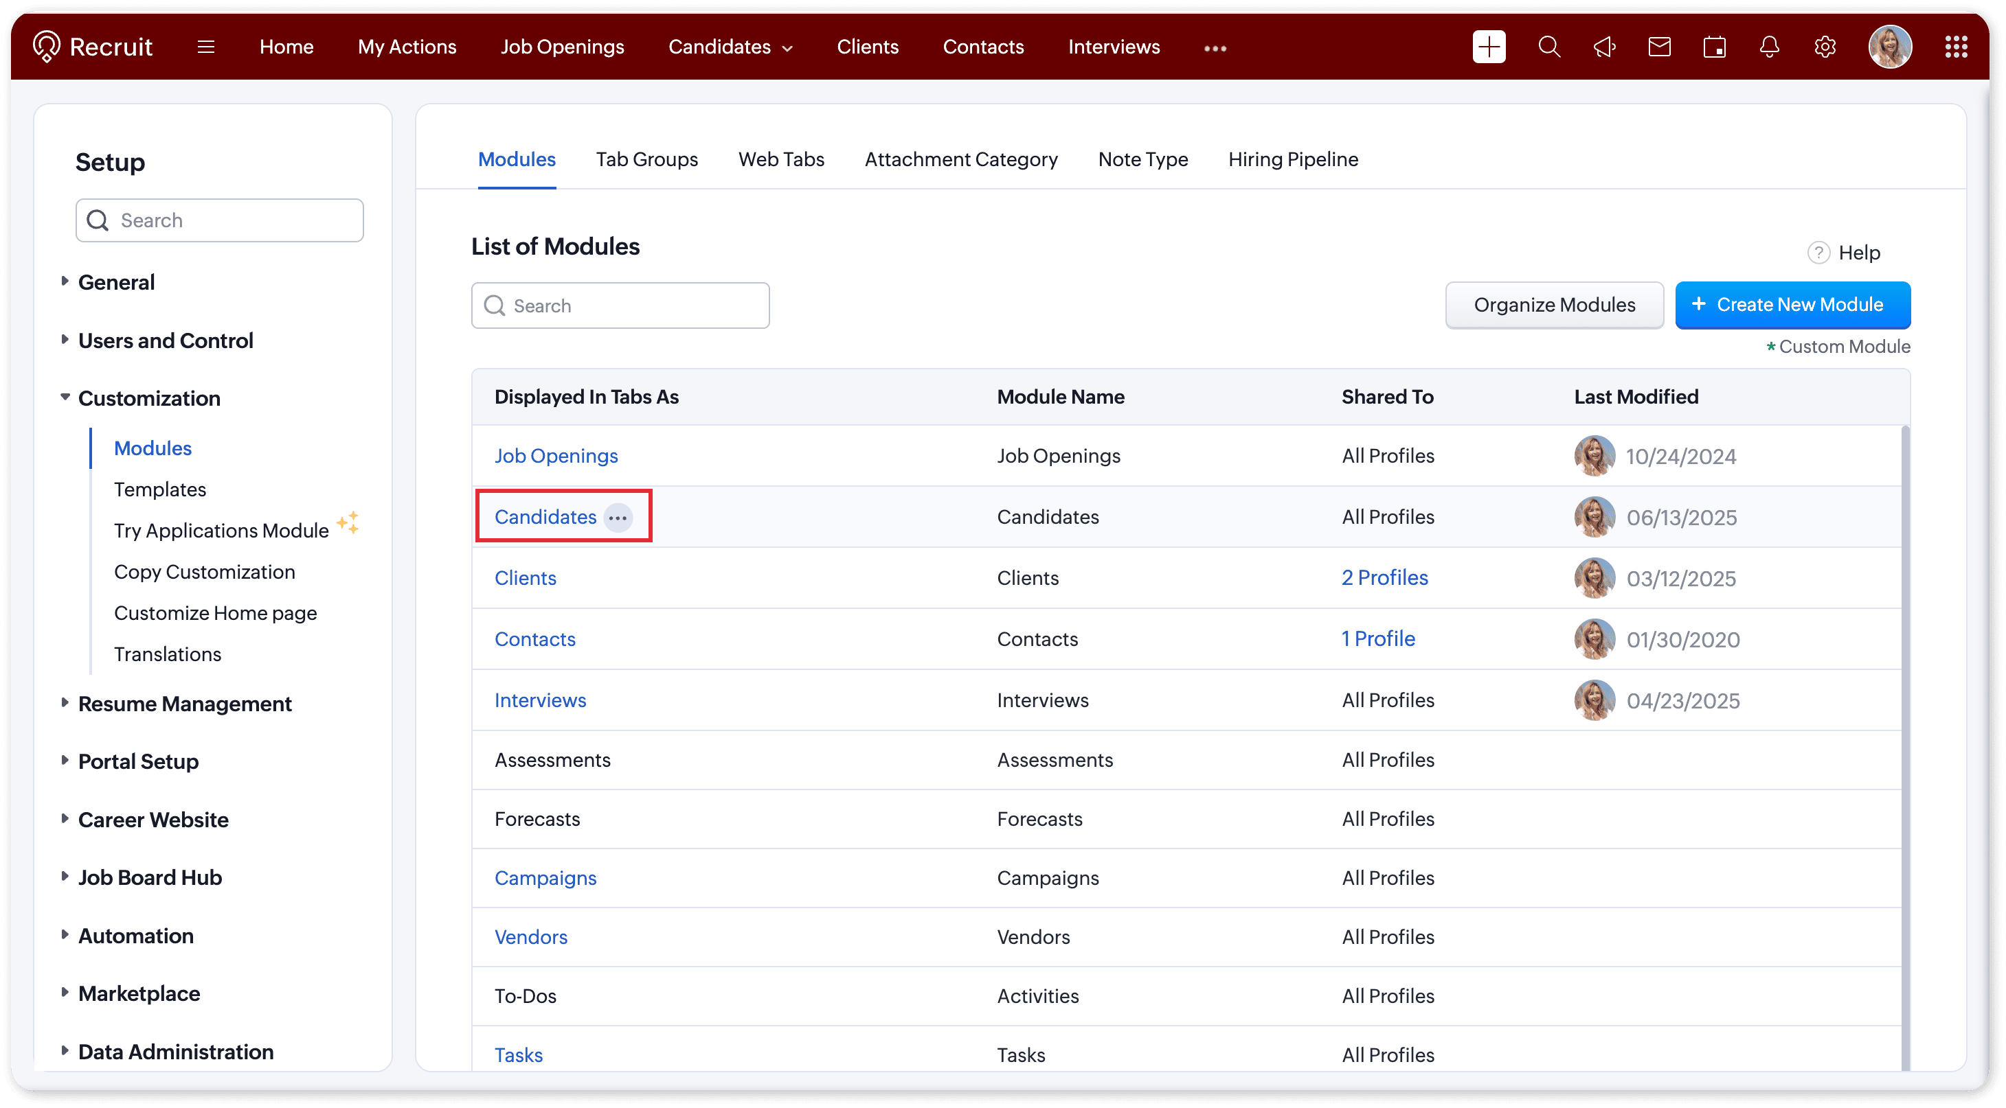The width and height of the screenshot is (2006, 1108).
Task: Open the settings gear icon
Action: click(1825, 47)
